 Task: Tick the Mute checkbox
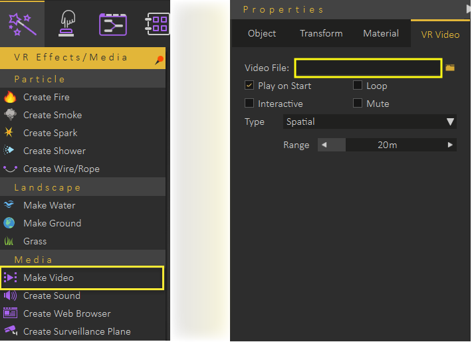click(358, 104)
